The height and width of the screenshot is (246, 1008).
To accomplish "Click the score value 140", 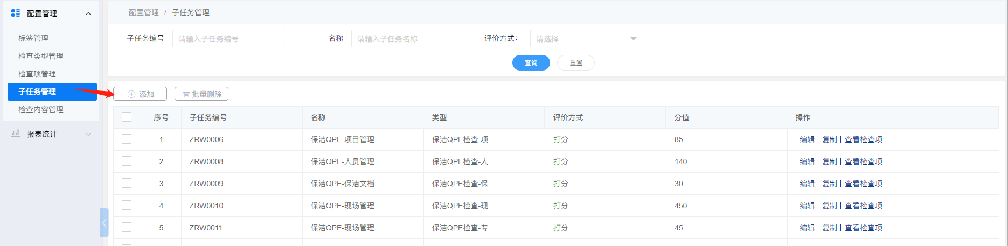I will (x=680, y=161).
